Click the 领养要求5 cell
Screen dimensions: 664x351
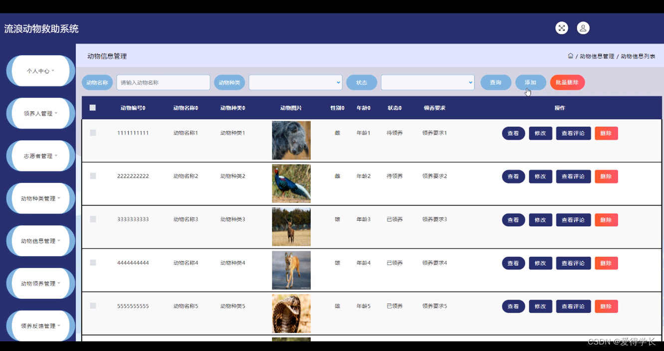(x=435, y=306)
